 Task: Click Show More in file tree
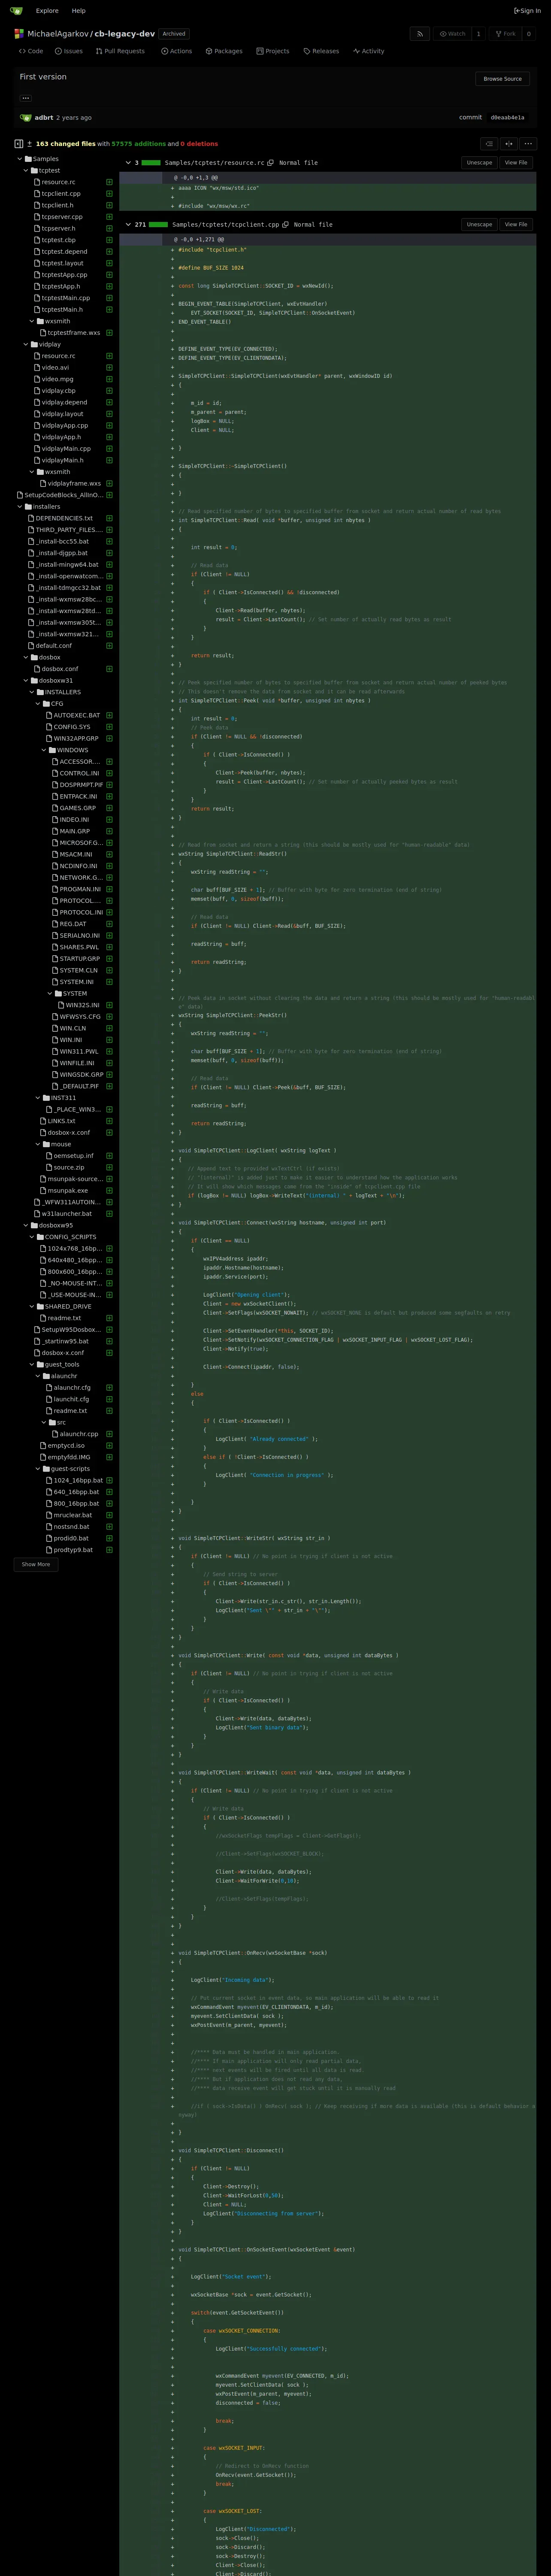pos(36,1565)
